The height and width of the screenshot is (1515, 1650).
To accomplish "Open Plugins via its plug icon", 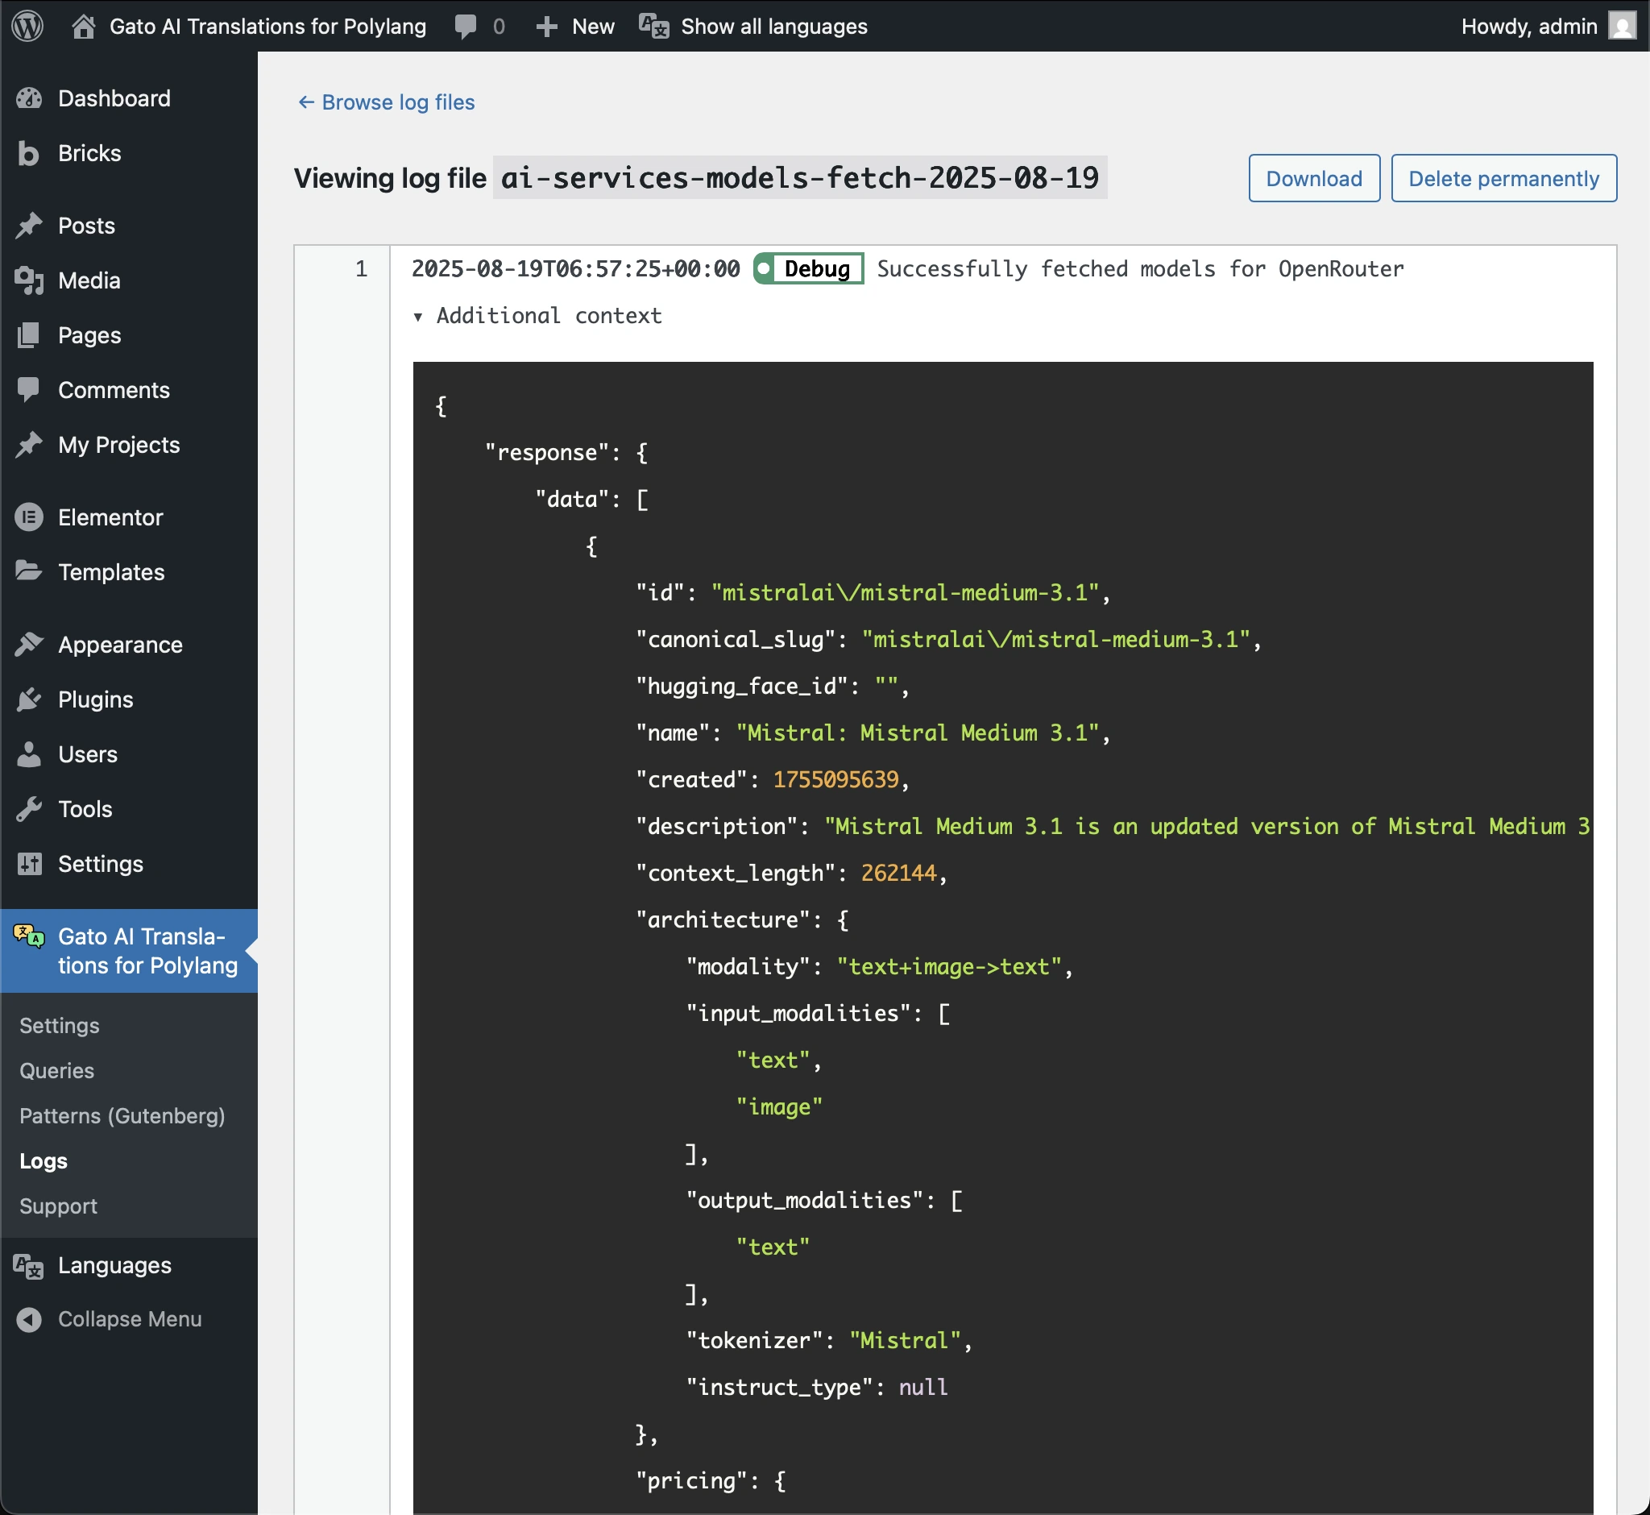I will click(29, 699).
